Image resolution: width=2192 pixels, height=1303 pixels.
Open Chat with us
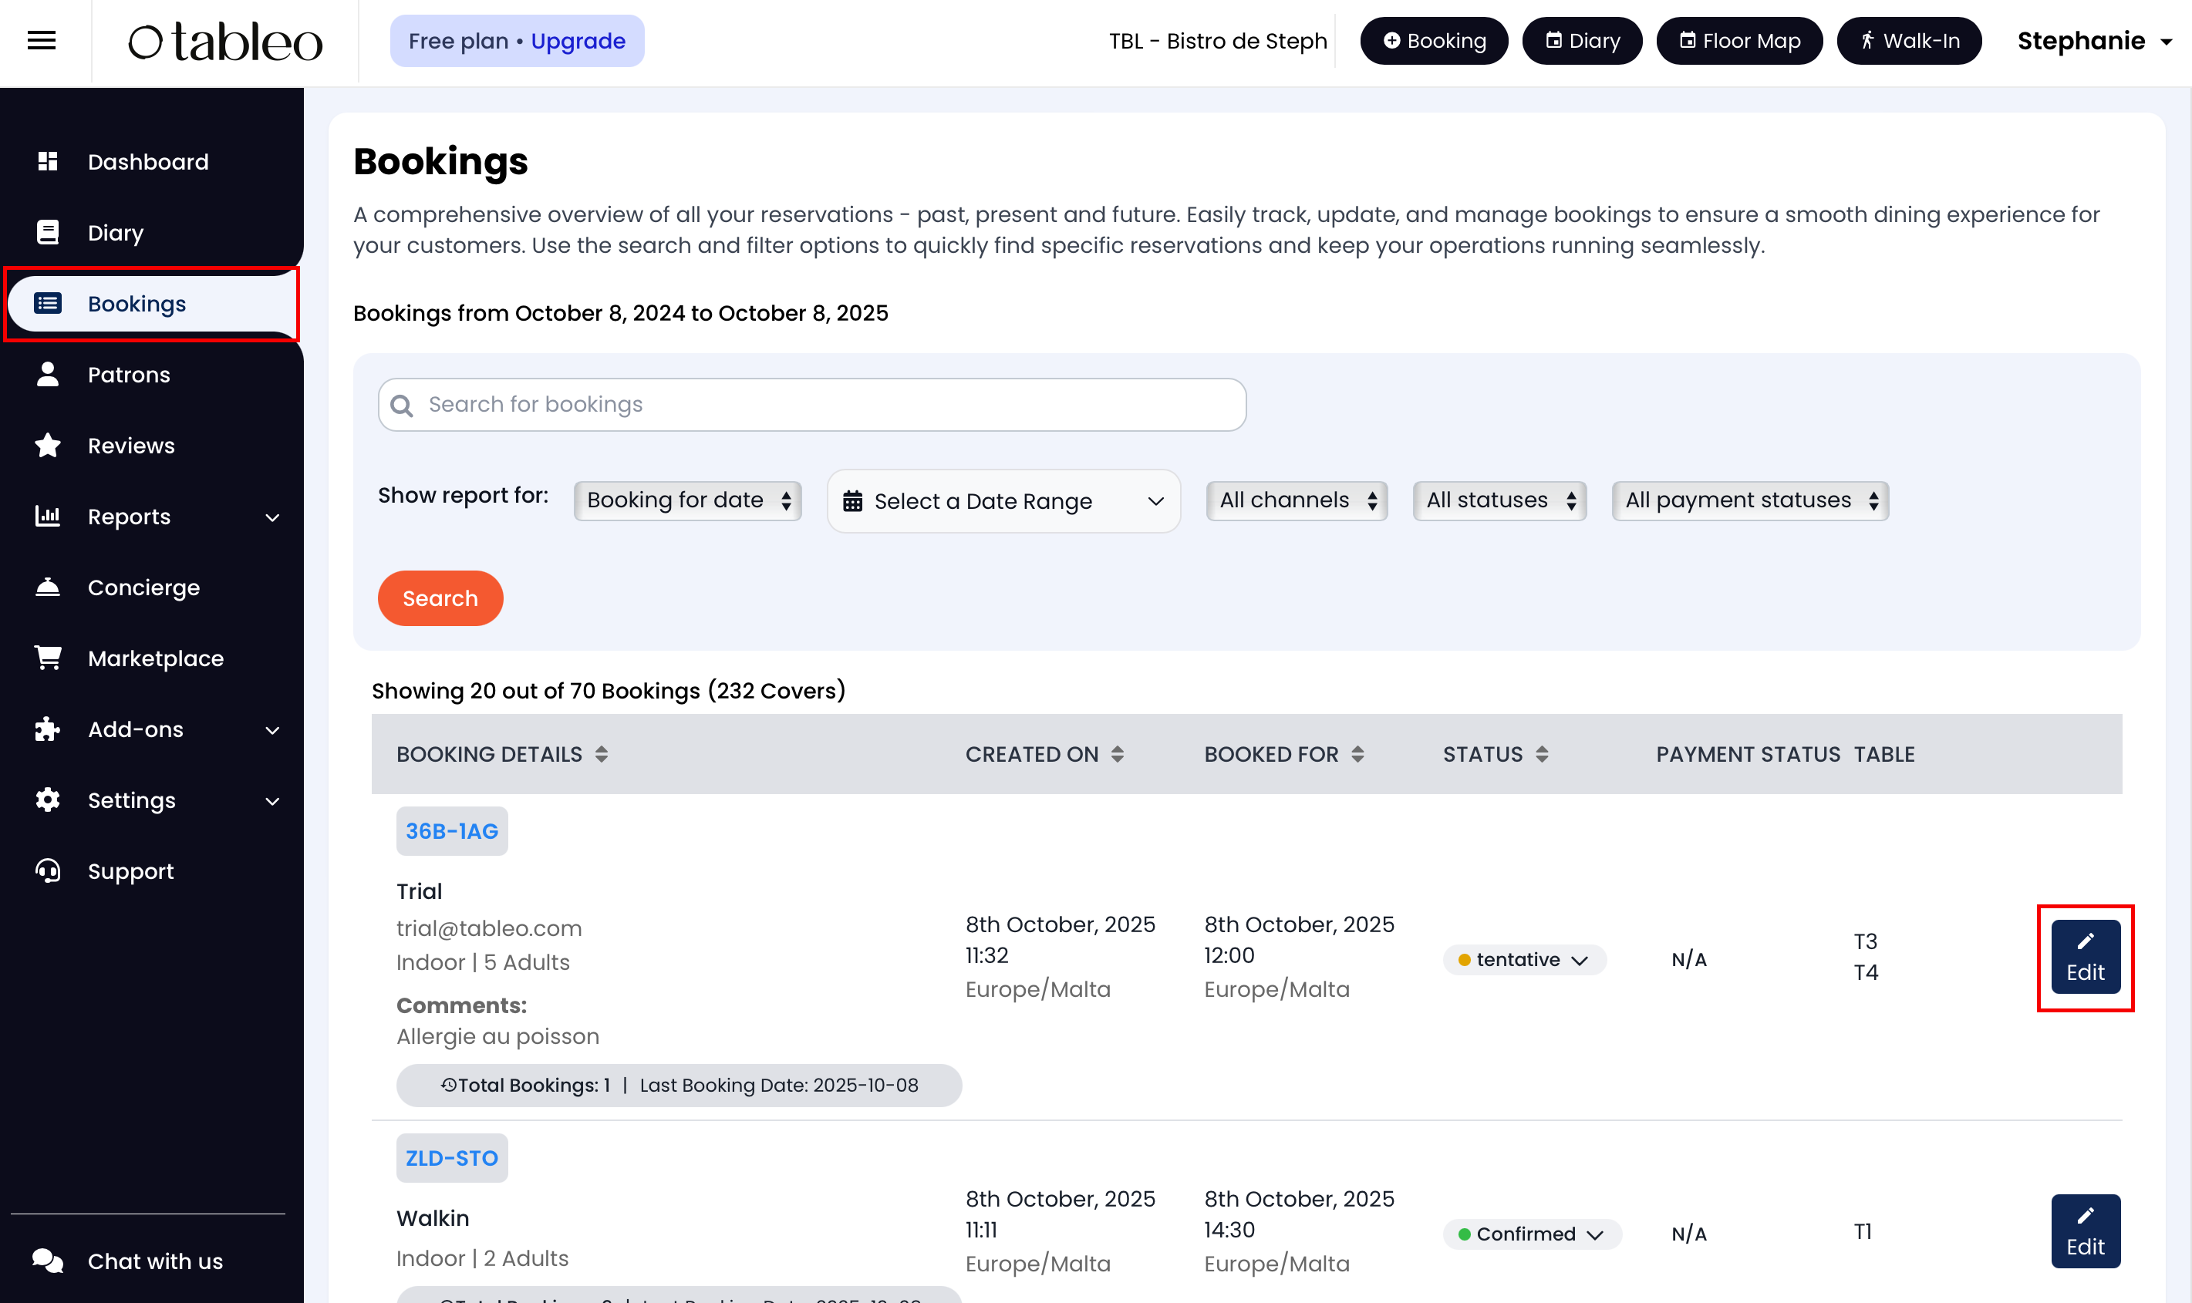[154, 1261]
